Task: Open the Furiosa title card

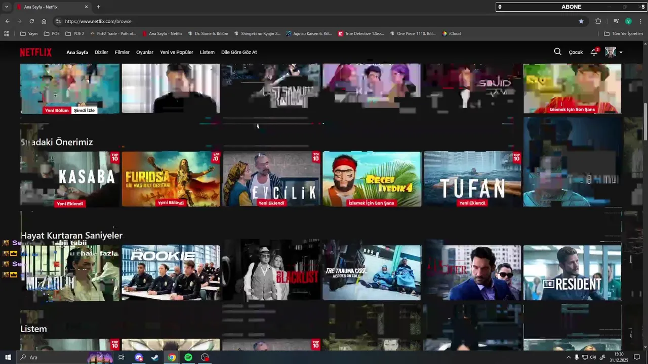Action: point(171,179)
